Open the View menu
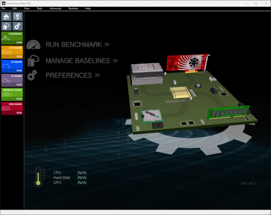 click(x=27, y=8)
